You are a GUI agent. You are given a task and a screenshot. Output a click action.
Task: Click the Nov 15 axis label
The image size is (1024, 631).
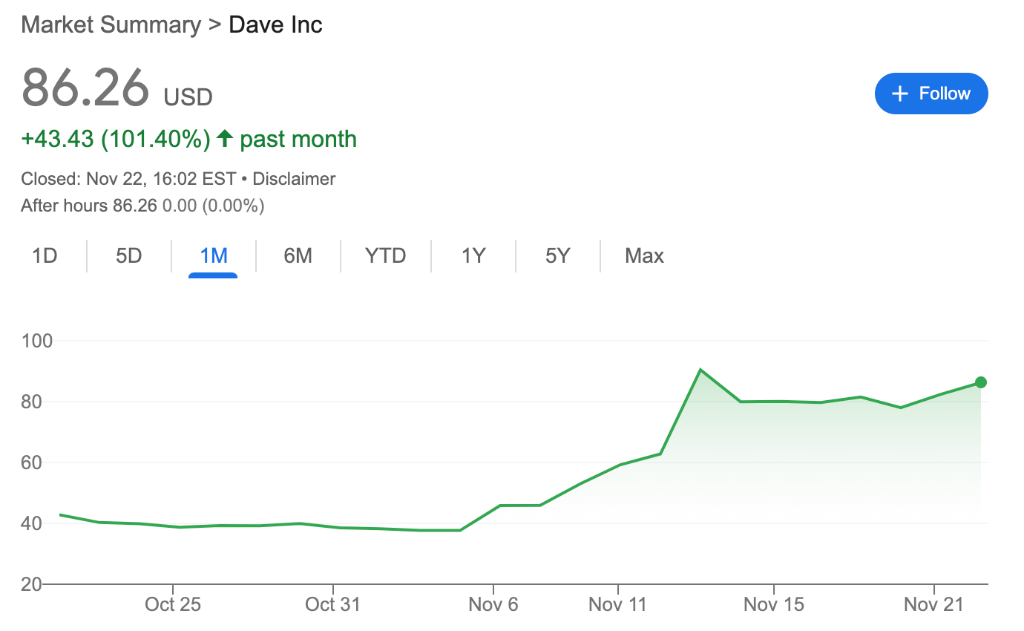coord(774,604)
